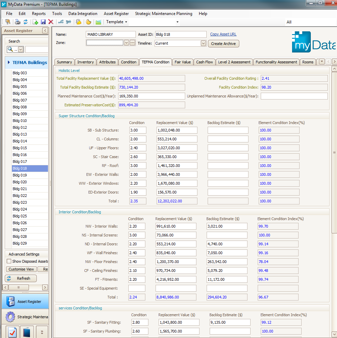
Task: Collapse the TEFMA Buildings tree node
Action: click(x=9, y=62)
